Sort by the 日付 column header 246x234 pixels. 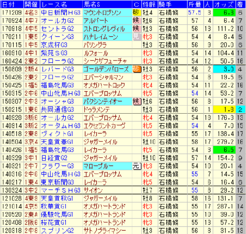coord(12,4)
